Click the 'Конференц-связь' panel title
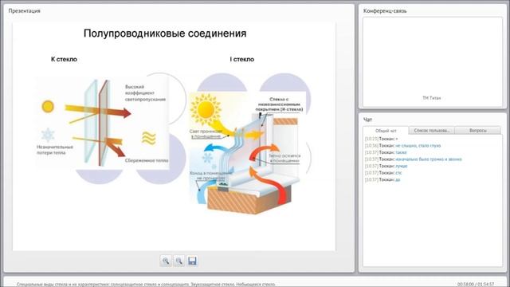510x287 pixels. (385, 10)
